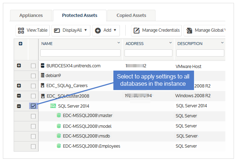Click the NAME filter input field
The height and width of the screenshot is (166, 239).
(x=80, y=53)
